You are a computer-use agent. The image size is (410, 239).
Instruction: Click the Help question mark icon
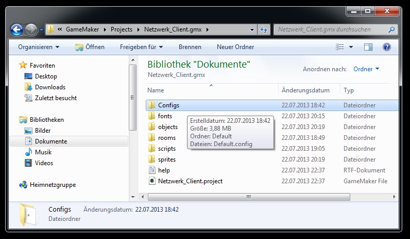pyautogui.click(x=386, y=47)
